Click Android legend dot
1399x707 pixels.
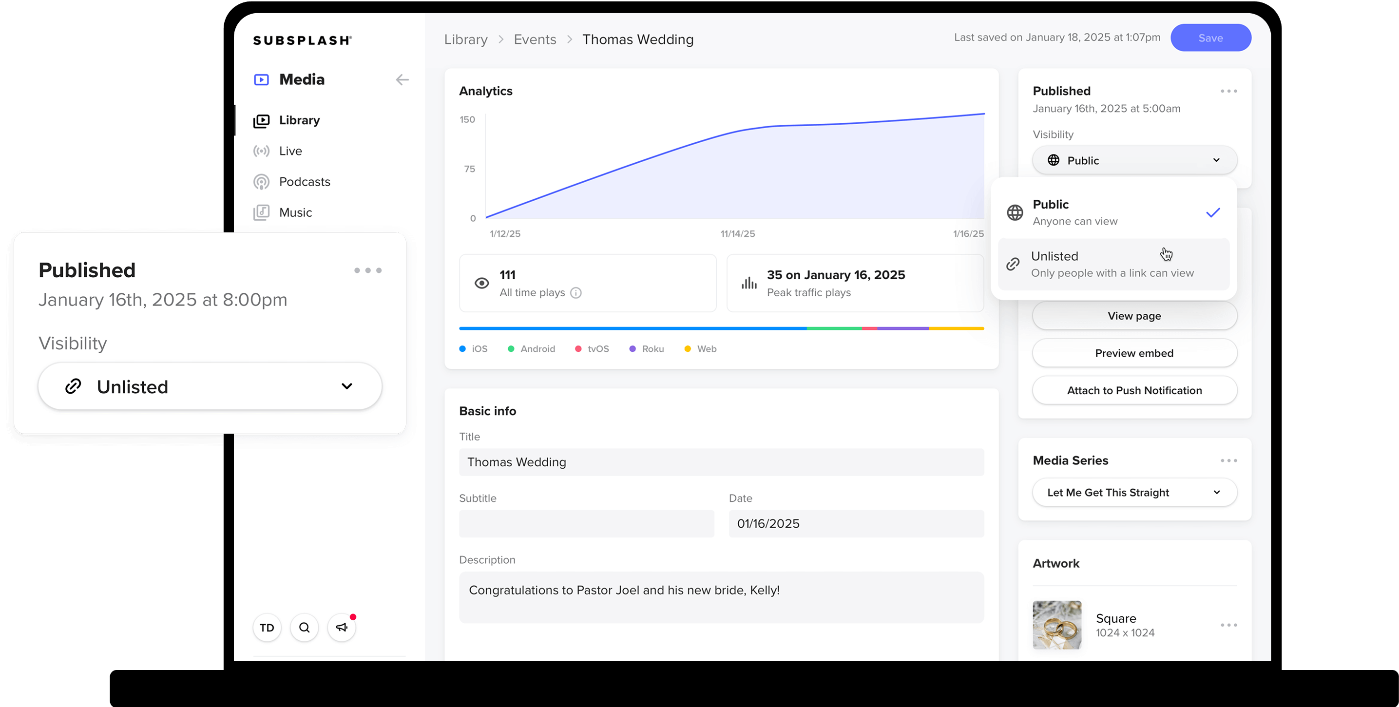pyautogui.click(x=511, y=348)
